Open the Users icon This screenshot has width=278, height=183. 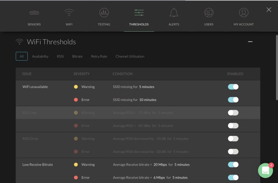click(209, 13)
